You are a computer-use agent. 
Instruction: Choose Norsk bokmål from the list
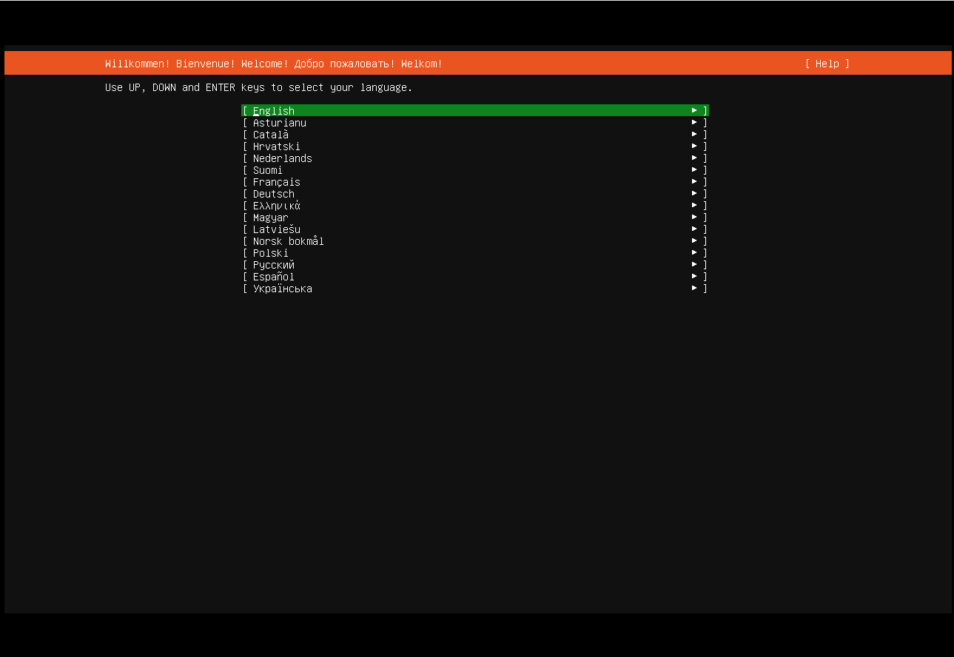pos(288,241)
